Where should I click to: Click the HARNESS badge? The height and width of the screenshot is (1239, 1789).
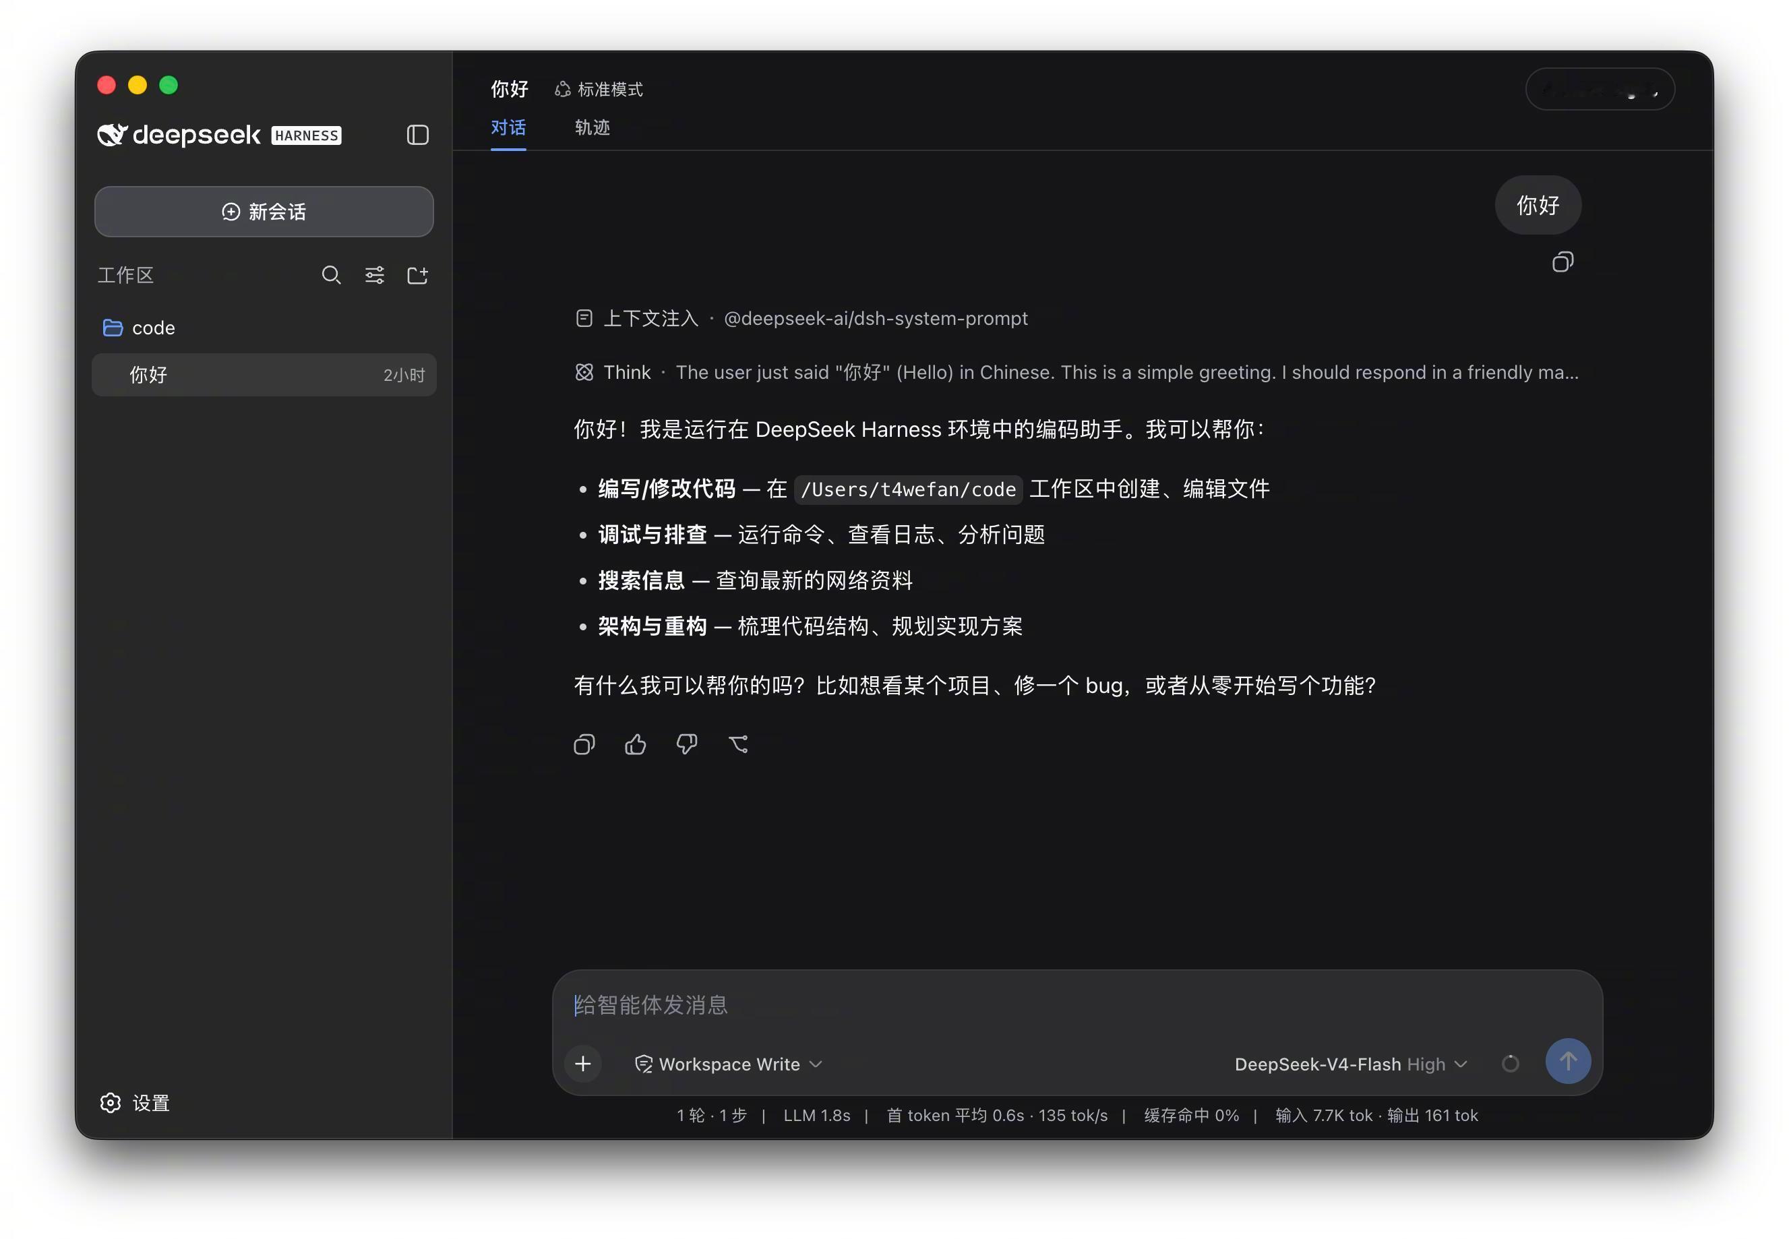[x=307, y=136]
